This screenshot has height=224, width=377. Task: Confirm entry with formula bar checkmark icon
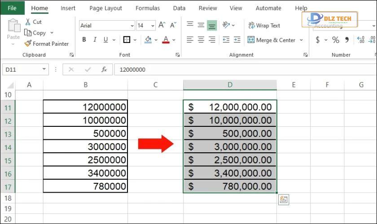click(x=88, y=69)
